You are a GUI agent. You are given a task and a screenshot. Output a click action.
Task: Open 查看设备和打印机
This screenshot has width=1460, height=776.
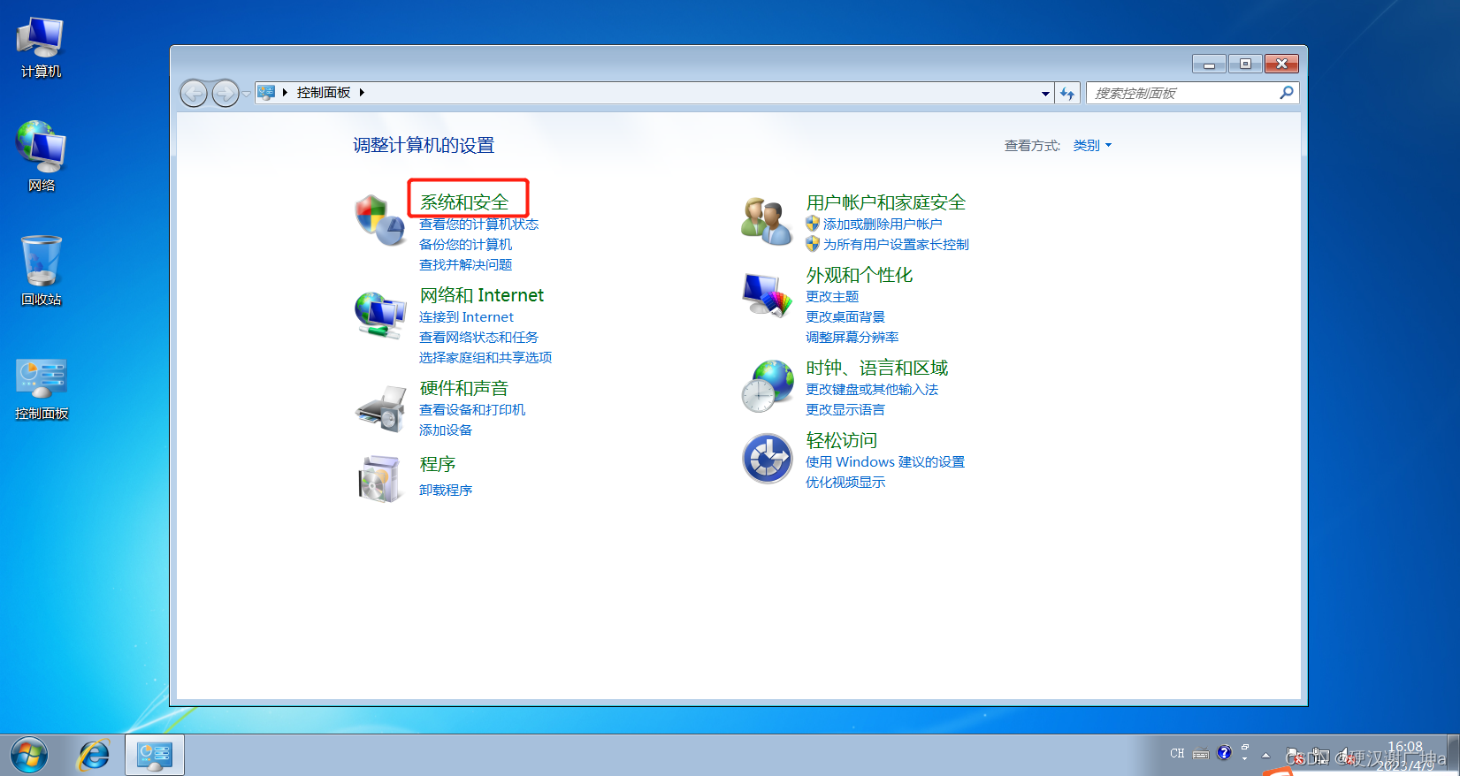point(472,410)
